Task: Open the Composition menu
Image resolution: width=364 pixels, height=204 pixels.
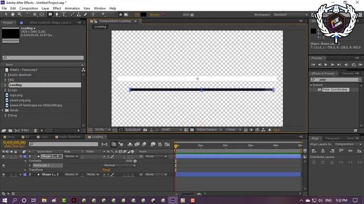Action: [28, 8]
